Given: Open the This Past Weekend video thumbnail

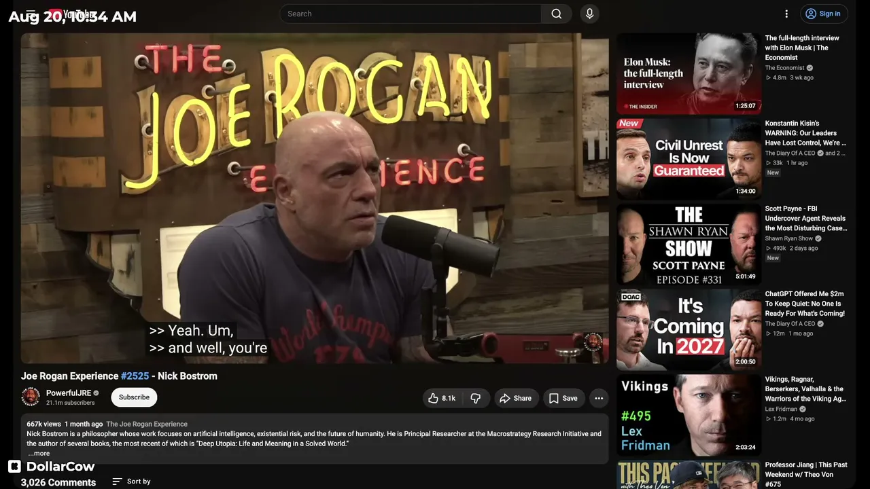Looking at the screenshot, I should pos(689,475).
